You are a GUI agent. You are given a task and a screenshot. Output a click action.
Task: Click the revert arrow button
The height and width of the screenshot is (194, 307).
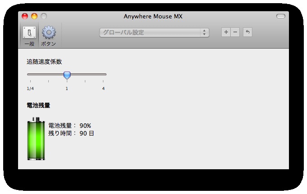(247, 32)
